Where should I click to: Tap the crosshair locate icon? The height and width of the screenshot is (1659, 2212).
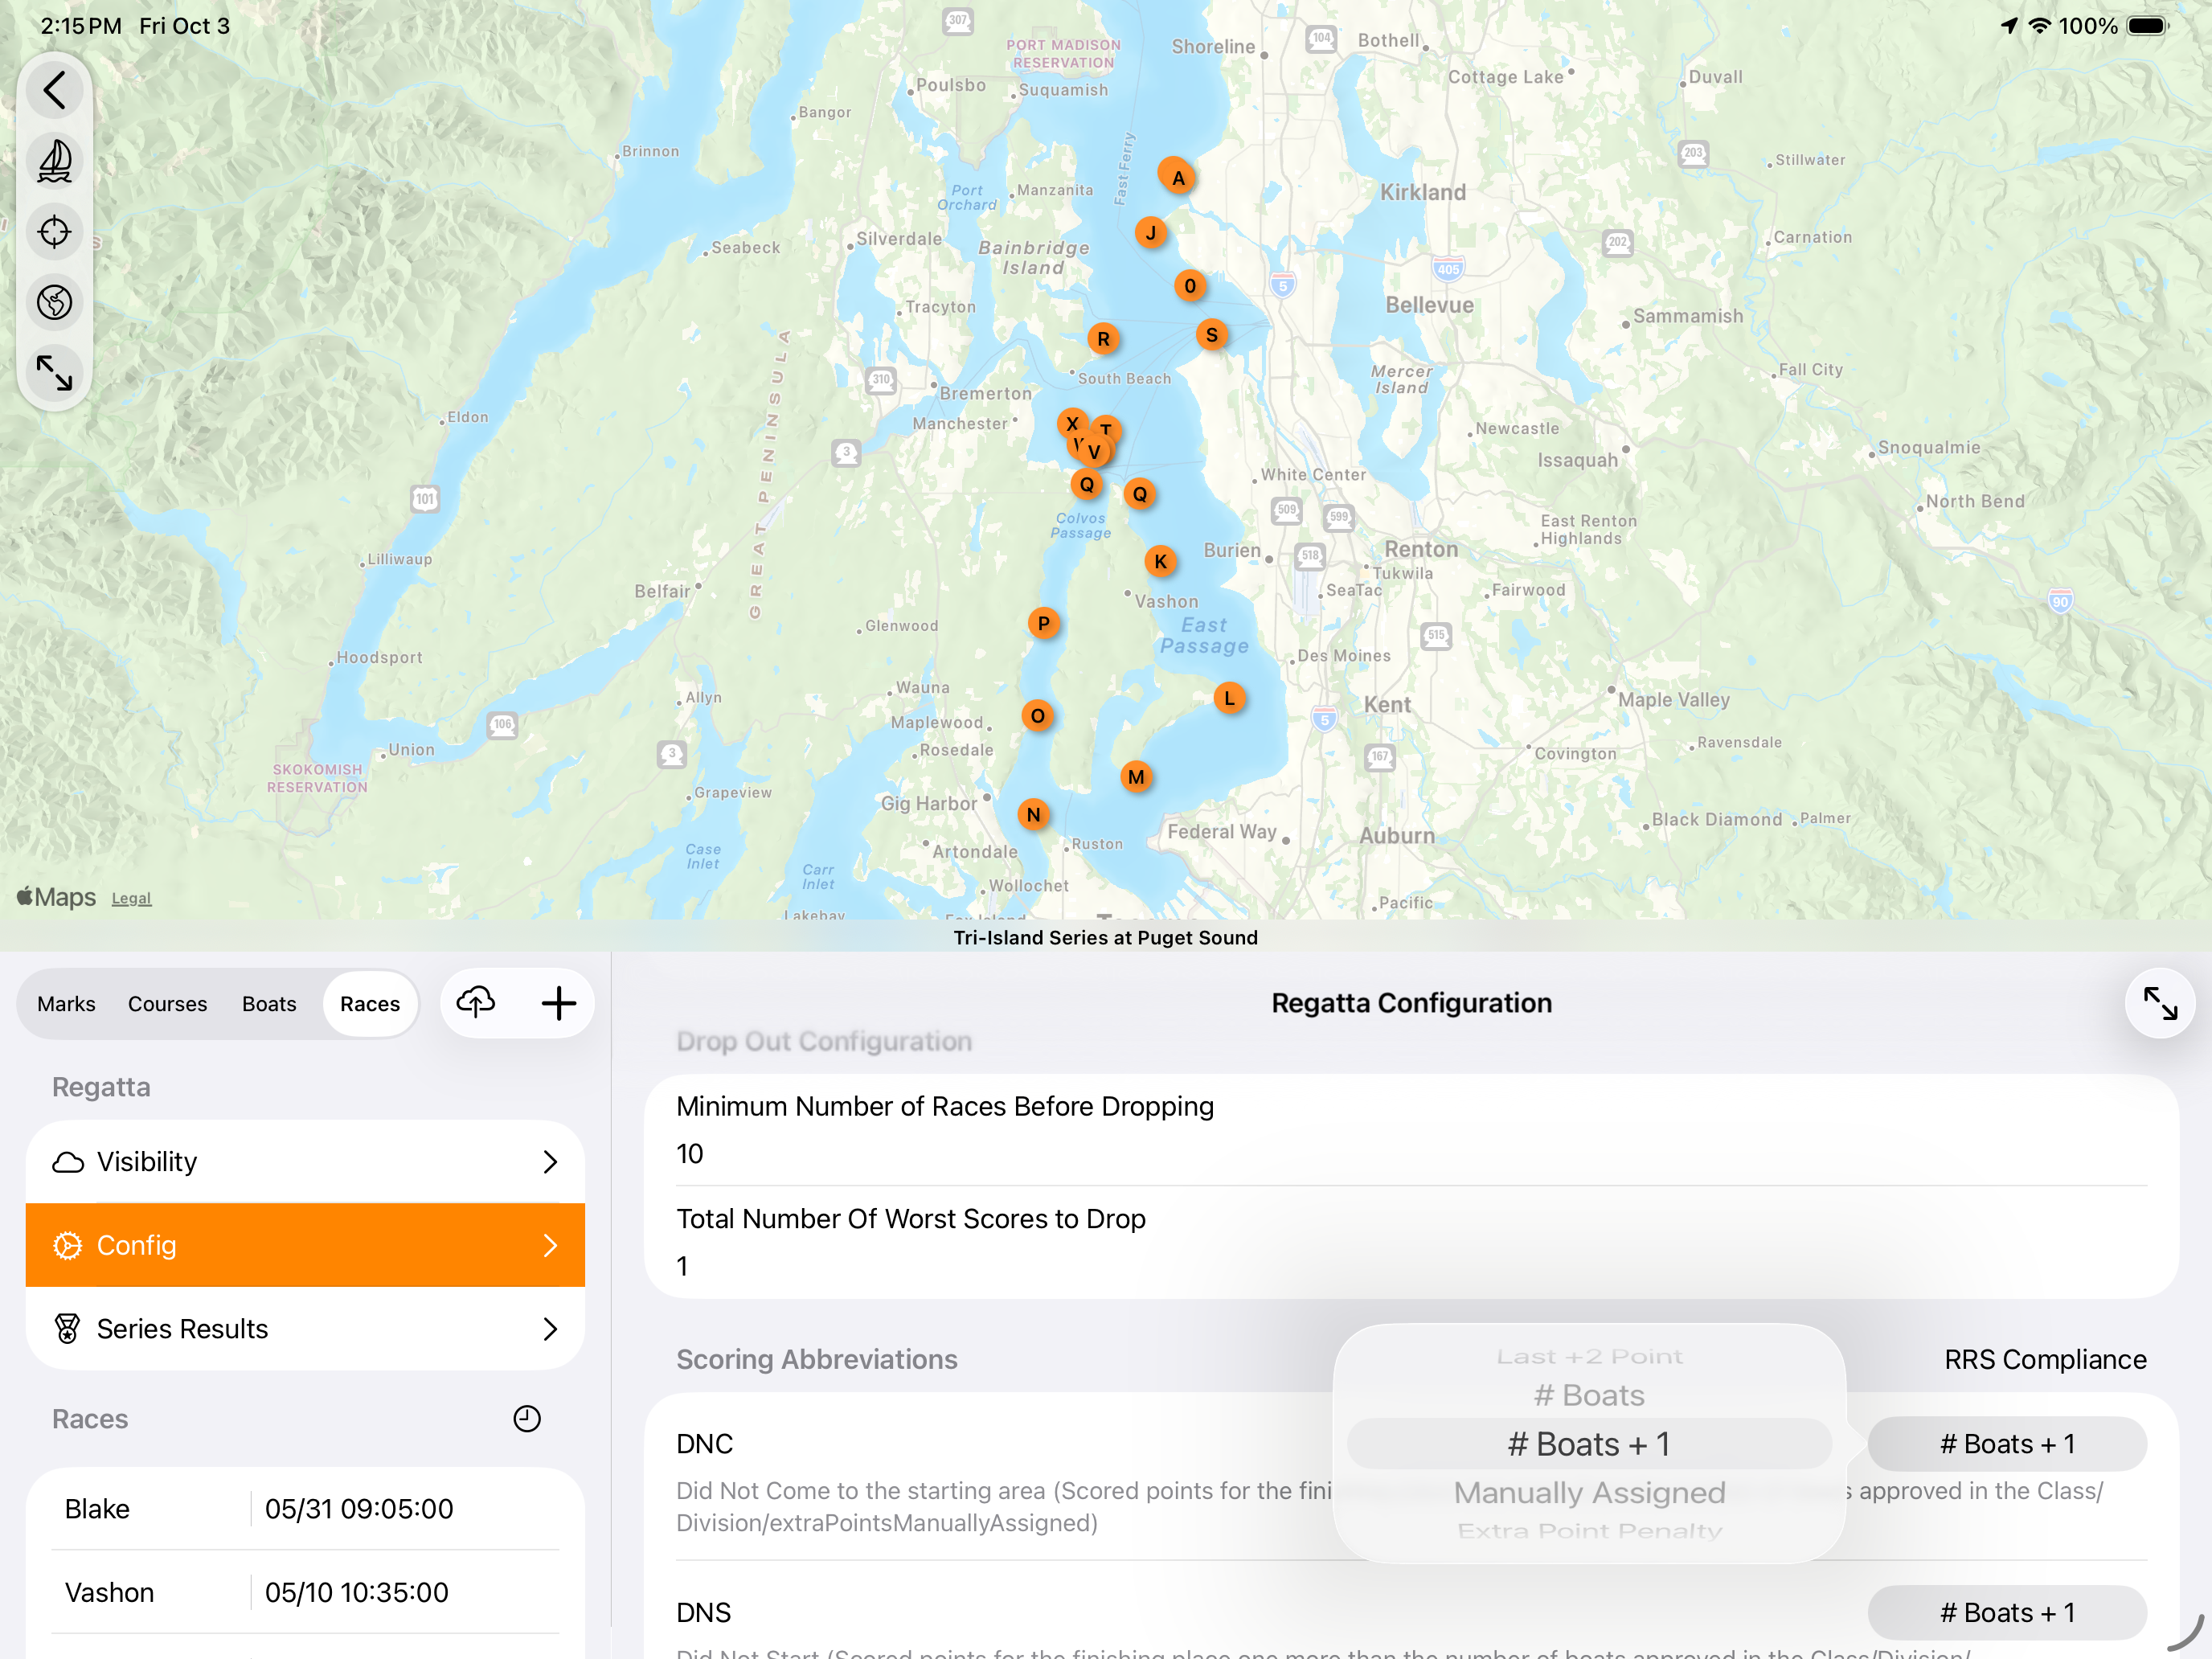tap(55, 232)
